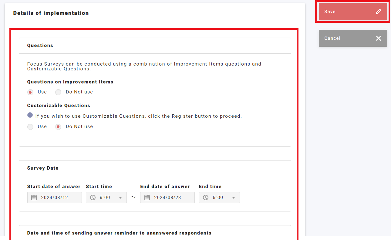391x240 pixels.
Task: Enable Use for Customizable Questions
Action: pos(30,127)
